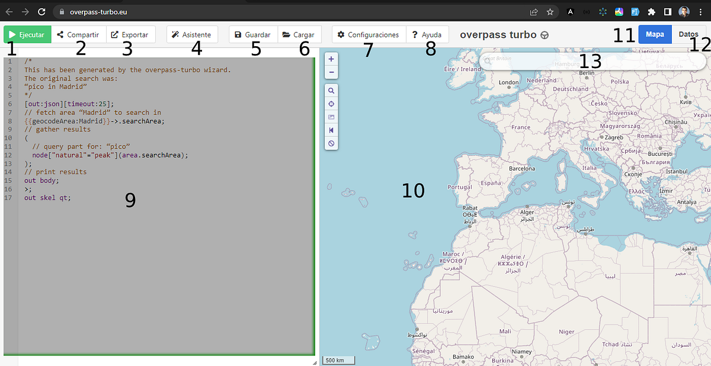This screenshot has width=711, height=366.
Task: Switch to the Datos tab
Action: click(x=688, y=34)
